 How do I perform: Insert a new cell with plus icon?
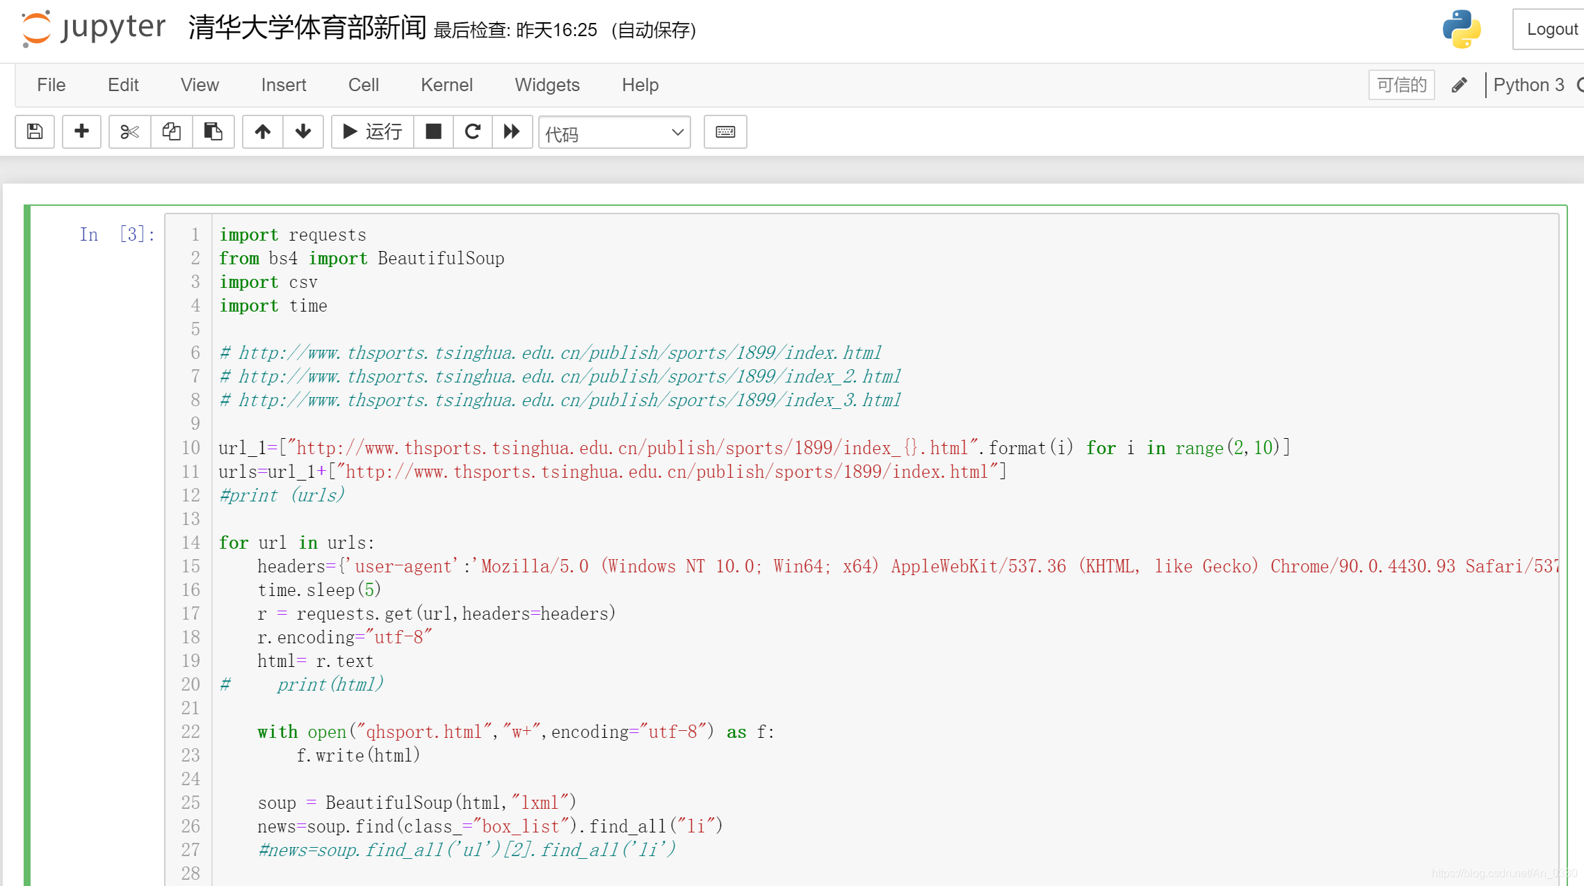click(81, 131)
